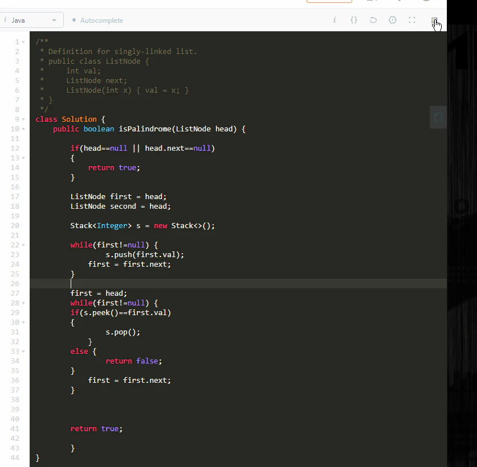Collapse the singly-linked list comment block
The image size is (477, 467).
[x=23, y=41]
